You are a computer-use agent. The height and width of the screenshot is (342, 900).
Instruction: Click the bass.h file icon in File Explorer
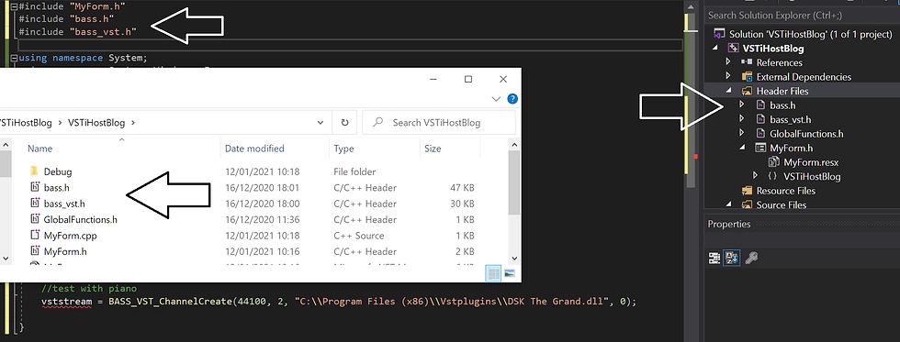pyautogui.click(x=34, y=187)
